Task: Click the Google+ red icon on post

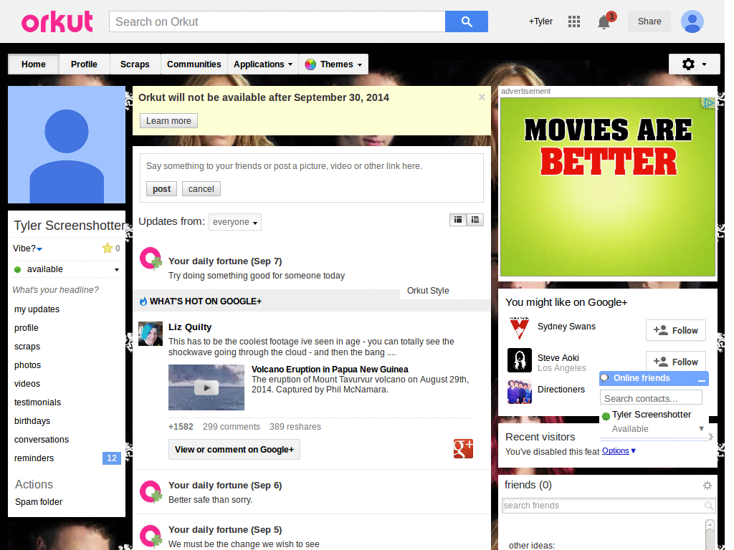Action: click(x=463, y=449)
